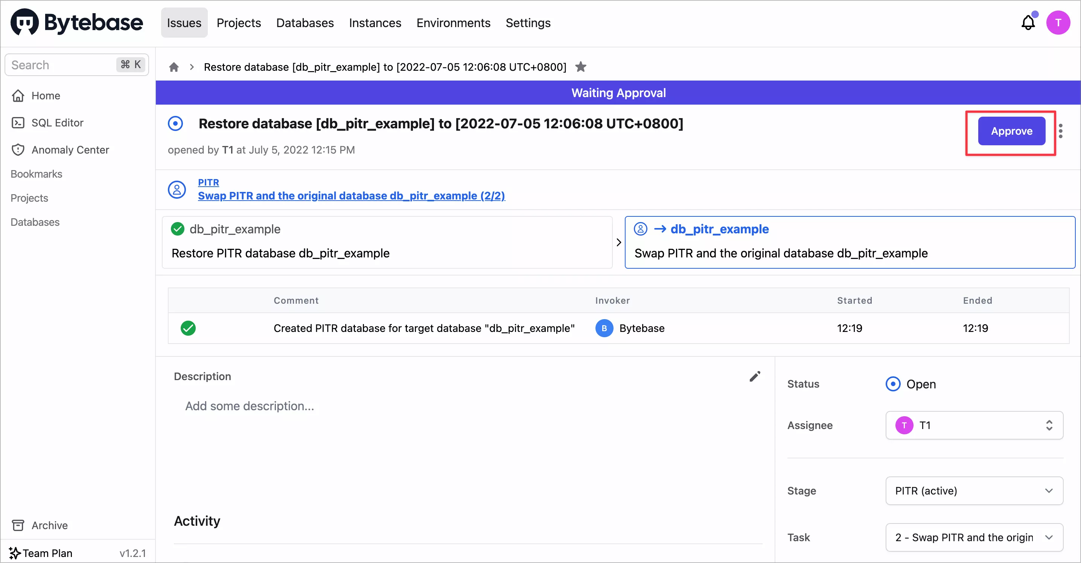Click the Waiting Approval banner
This screenshot has height=563, width=1081.
click(x=618, y=93)
